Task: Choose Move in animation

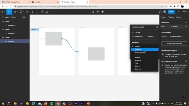Action: coord(145,57)
